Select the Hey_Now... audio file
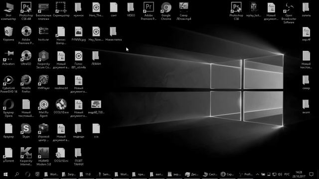This screenshot has width=319, height=179. click(96, 34)
